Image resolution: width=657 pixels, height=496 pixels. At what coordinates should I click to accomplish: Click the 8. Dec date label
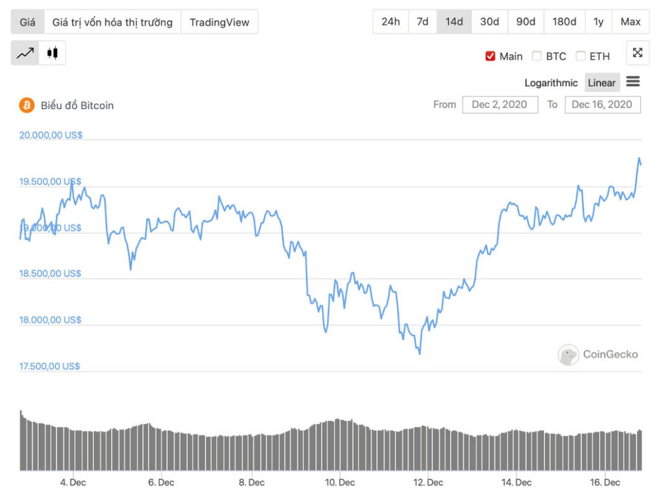point(252,483)
